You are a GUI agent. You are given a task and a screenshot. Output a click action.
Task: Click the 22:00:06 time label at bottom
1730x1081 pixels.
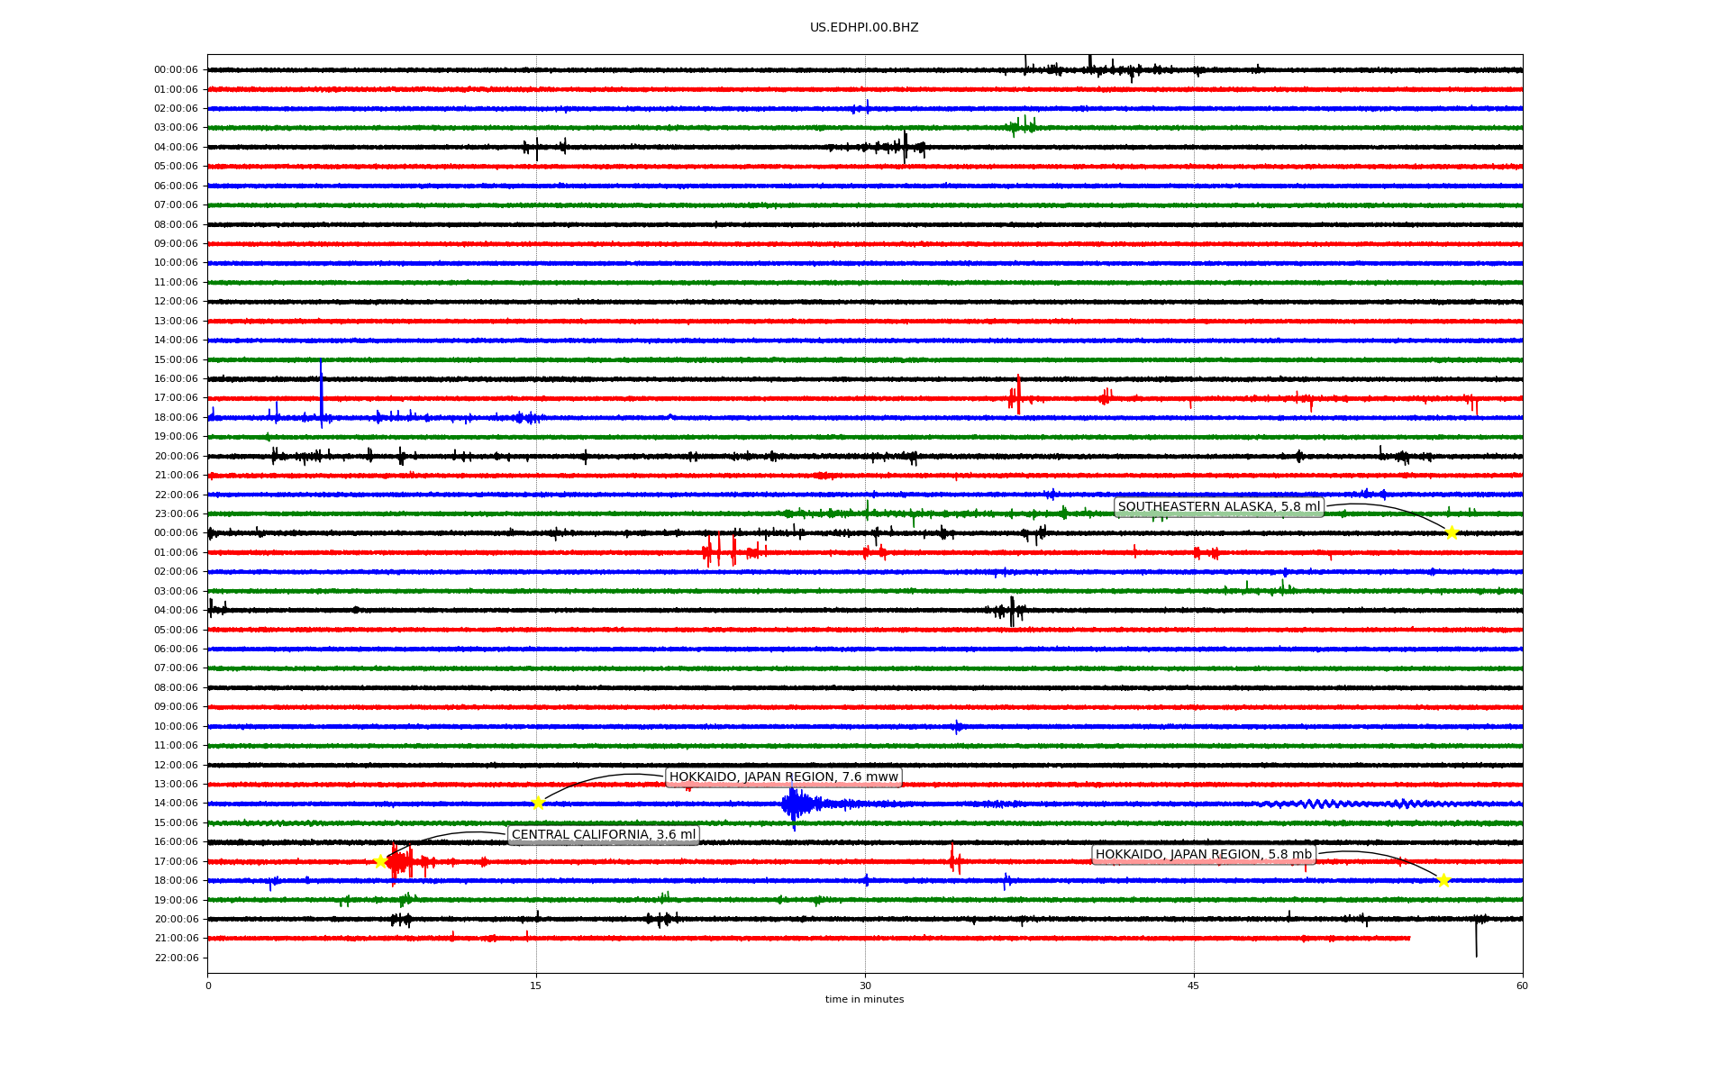(176, 958)
